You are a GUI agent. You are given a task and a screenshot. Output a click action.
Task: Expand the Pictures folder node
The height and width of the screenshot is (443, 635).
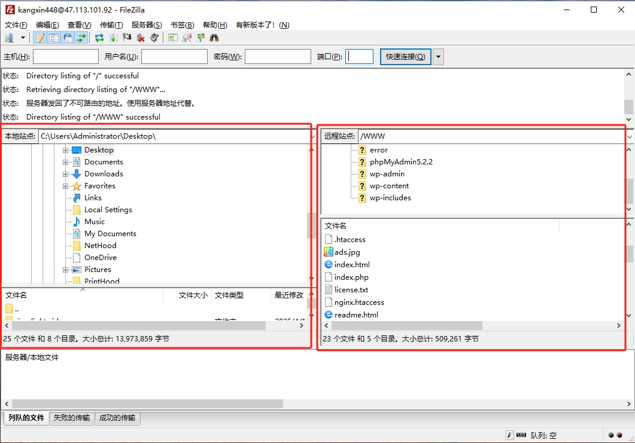coord(65,270)
